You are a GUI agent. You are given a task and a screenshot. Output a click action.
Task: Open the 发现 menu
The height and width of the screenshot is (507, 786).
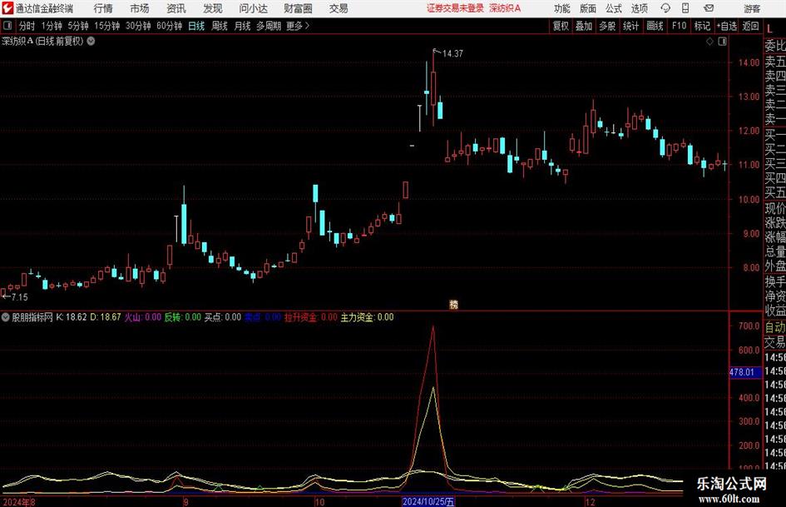pyautogui.click(x=213, y=8)
